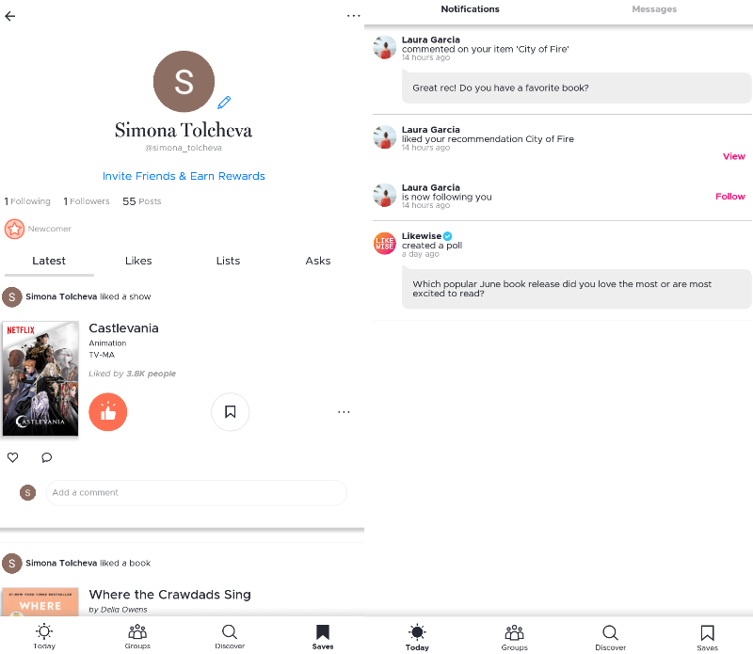
Task: Toggle the orange thumbs-up on Castlevania
Action: (108, 412)
